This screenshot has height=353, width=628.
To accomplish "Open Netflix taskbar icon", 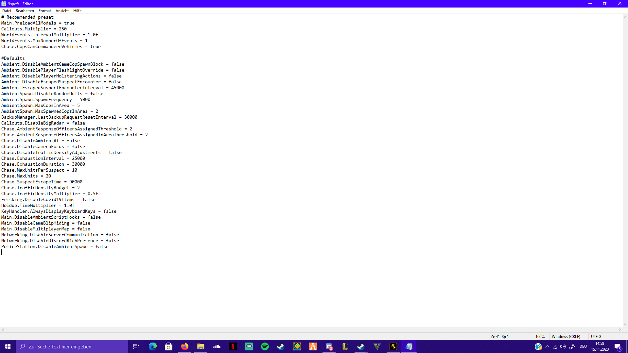I will pos(233,346).
